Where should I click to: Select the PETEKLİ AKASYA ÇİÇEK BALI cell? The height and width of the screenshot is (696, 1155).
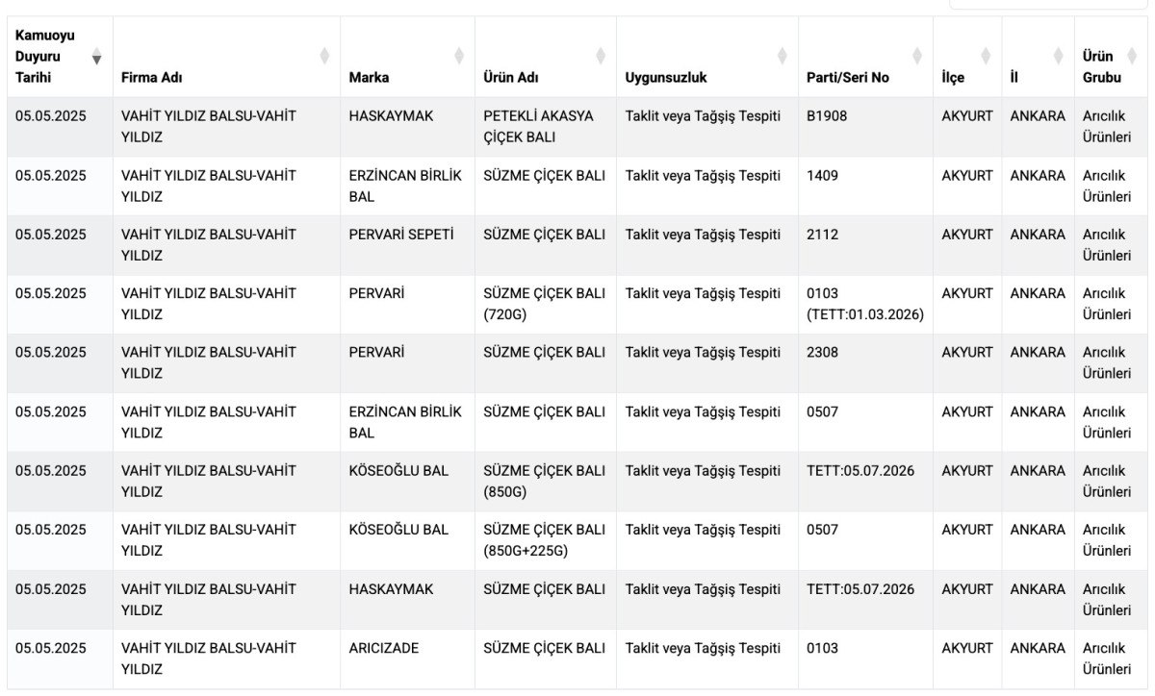coord(539,127)
